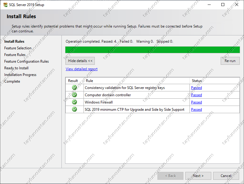Viewport: 244px width, 184px height.
Task: Select Feature Selection step in sidebar
Action: [x=18, y=48]
